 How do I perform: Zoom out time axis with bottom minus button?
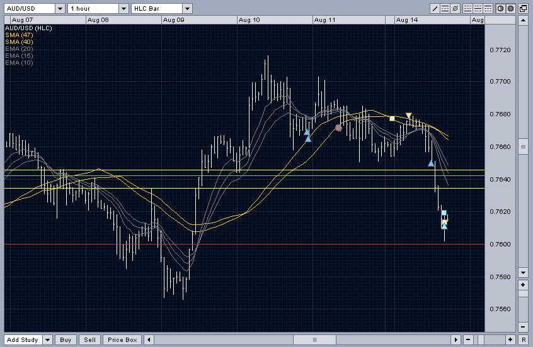tap(468, 339)
